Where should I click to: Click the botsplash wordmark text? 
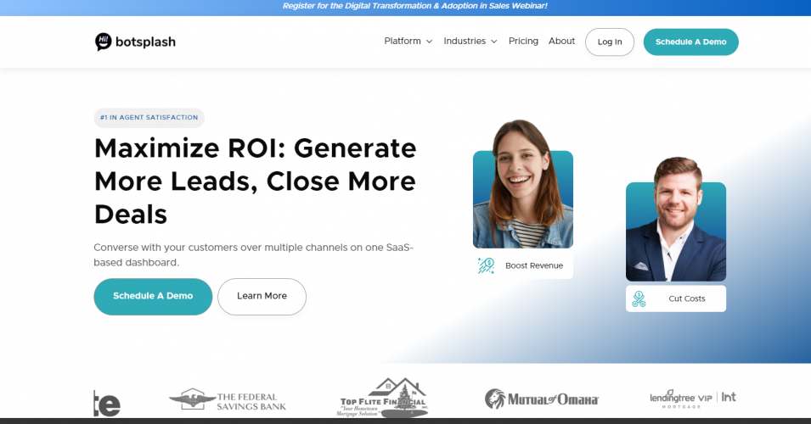point(145,42)
